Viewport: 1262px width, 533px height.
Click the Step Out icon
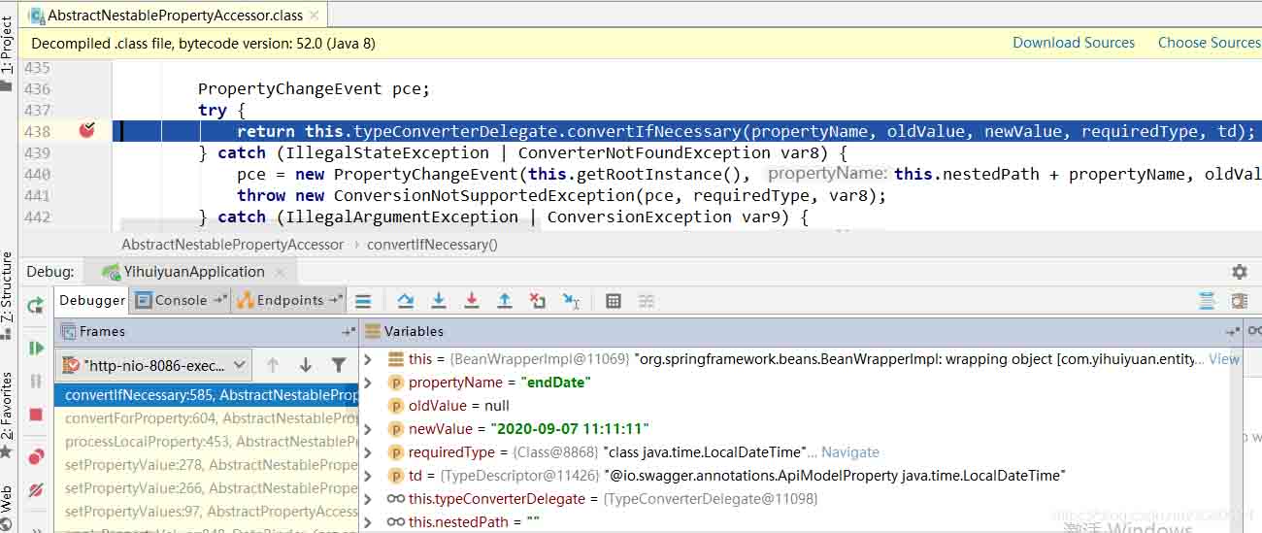click(505, 301)
